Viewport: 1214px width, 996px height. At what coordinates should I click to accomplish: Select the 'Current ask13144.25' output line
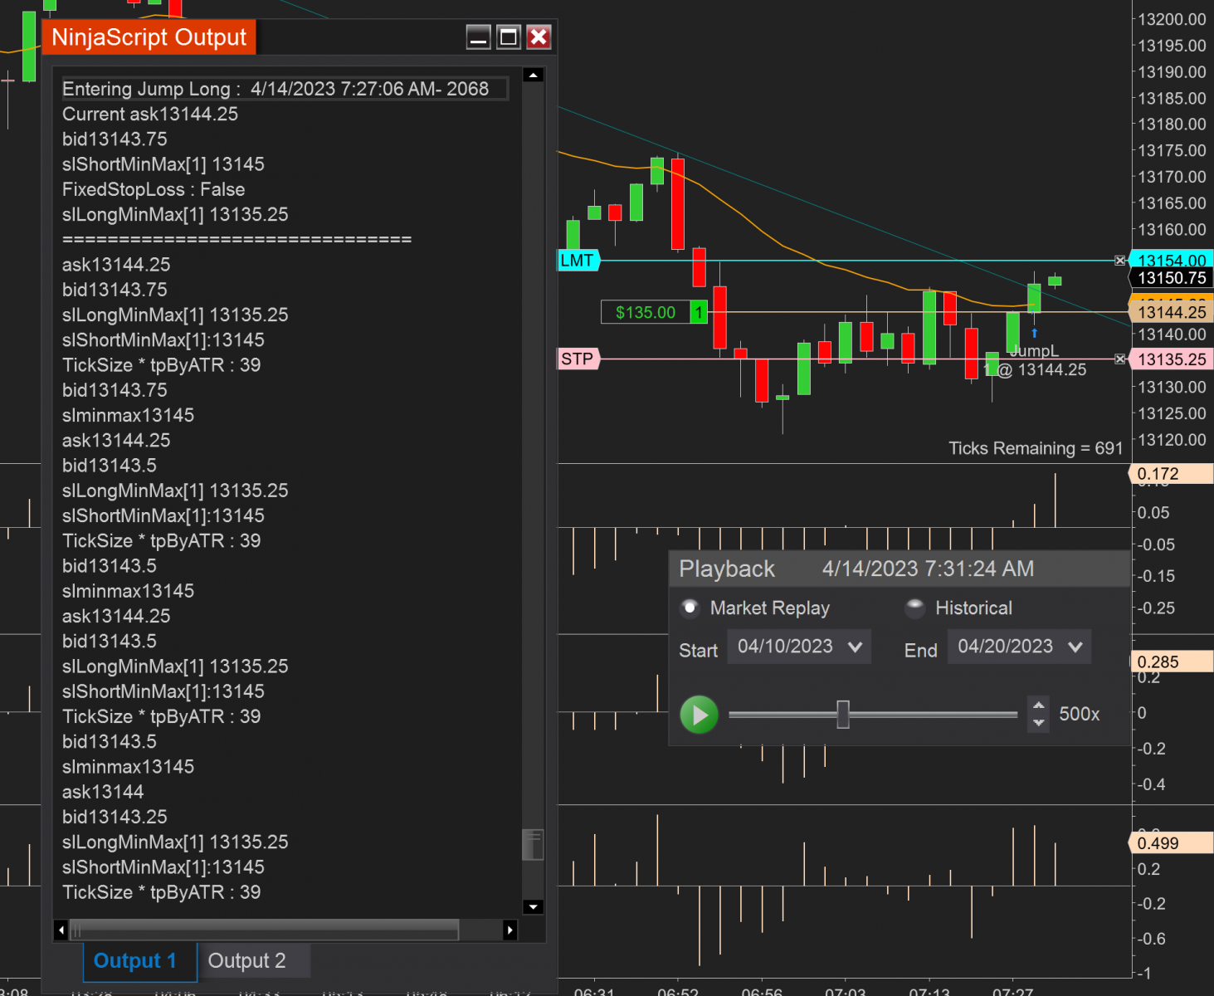tap(150, 114)
